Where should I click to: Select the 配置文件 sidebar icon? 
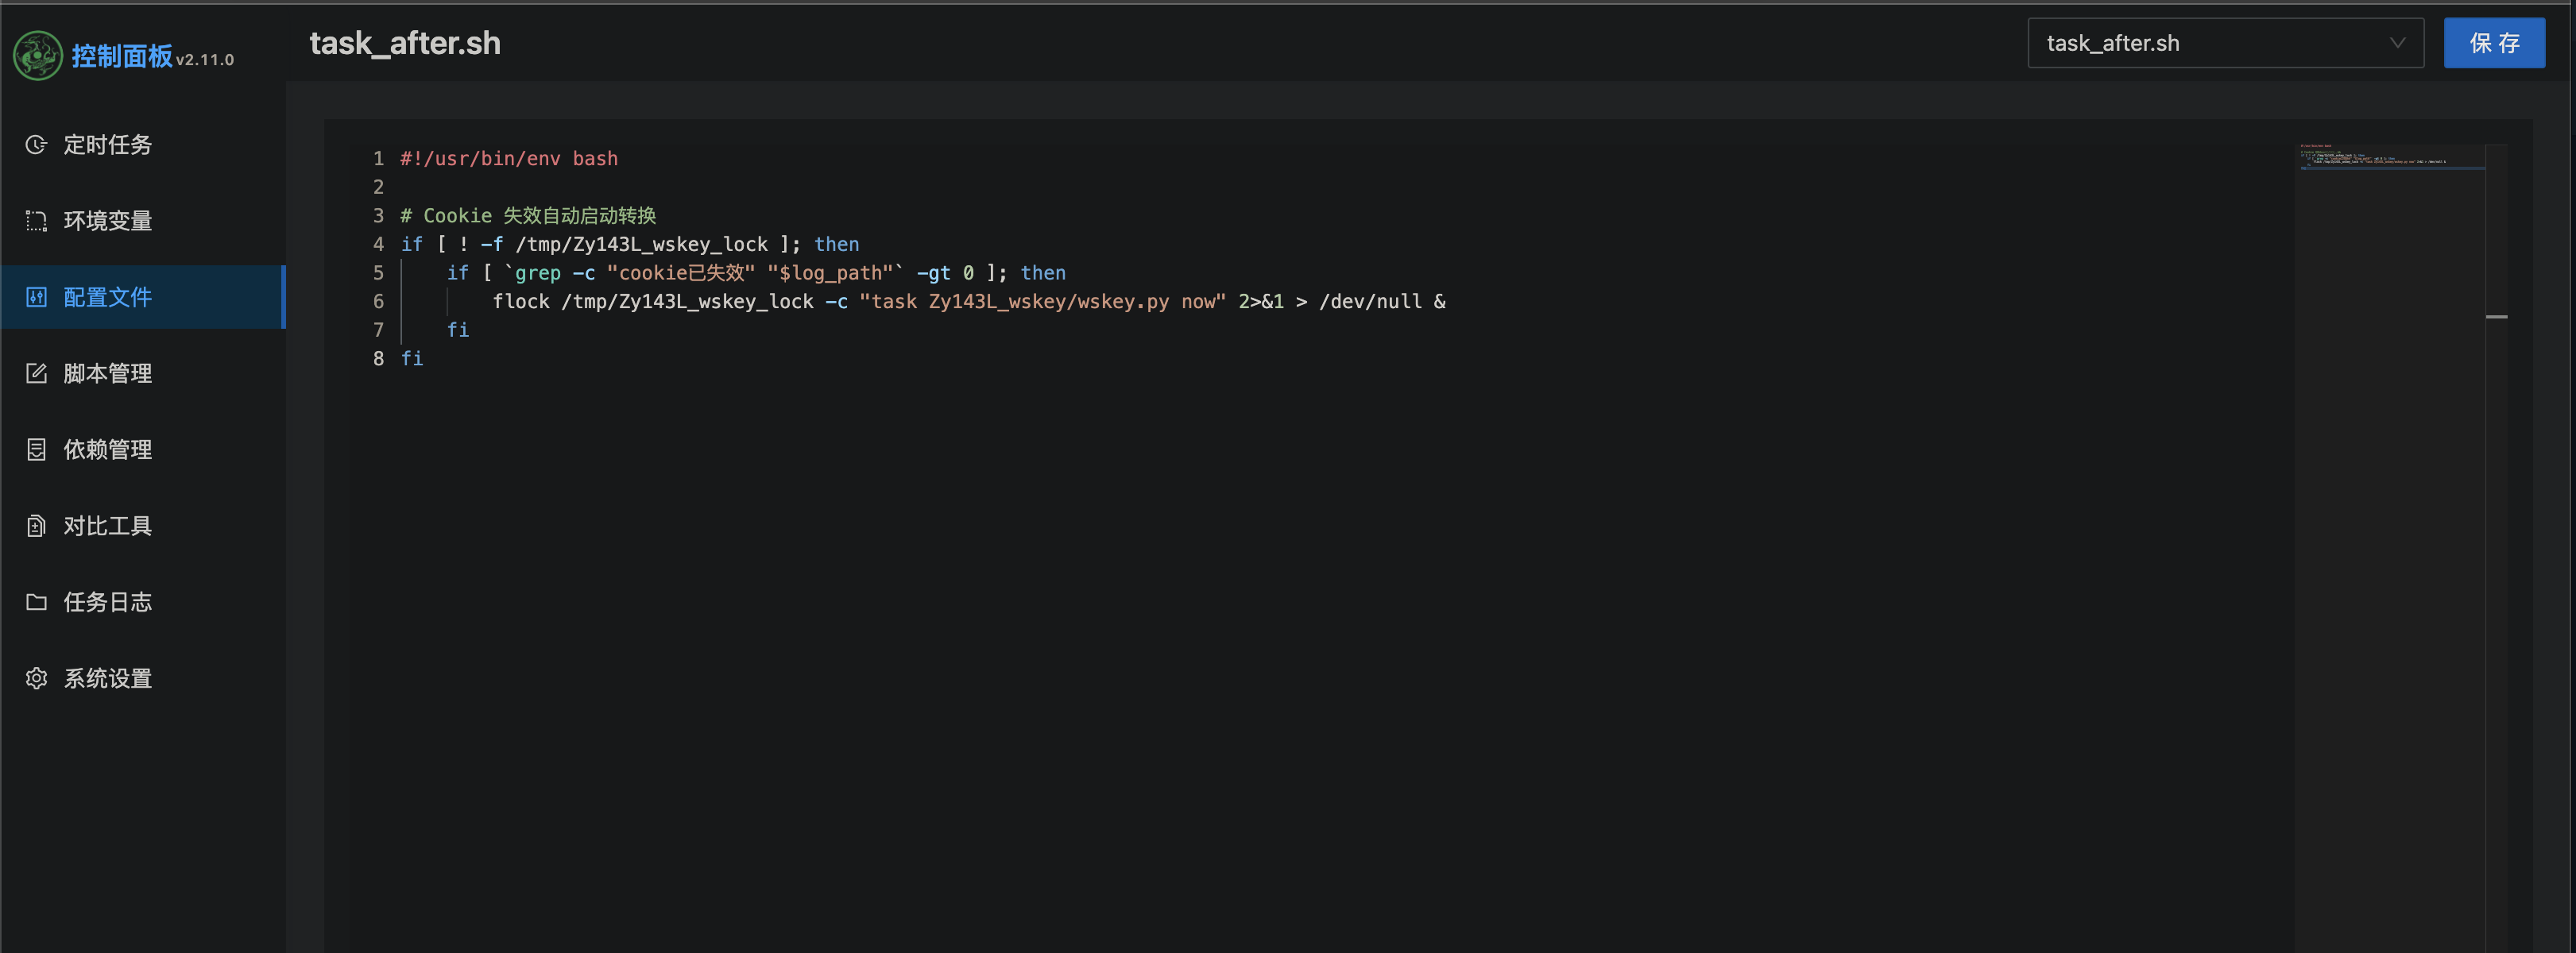pos(36,297)
